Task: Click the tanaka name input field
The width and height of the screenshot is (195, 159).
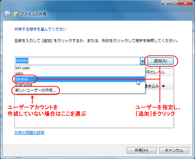Action: (78, 61)
